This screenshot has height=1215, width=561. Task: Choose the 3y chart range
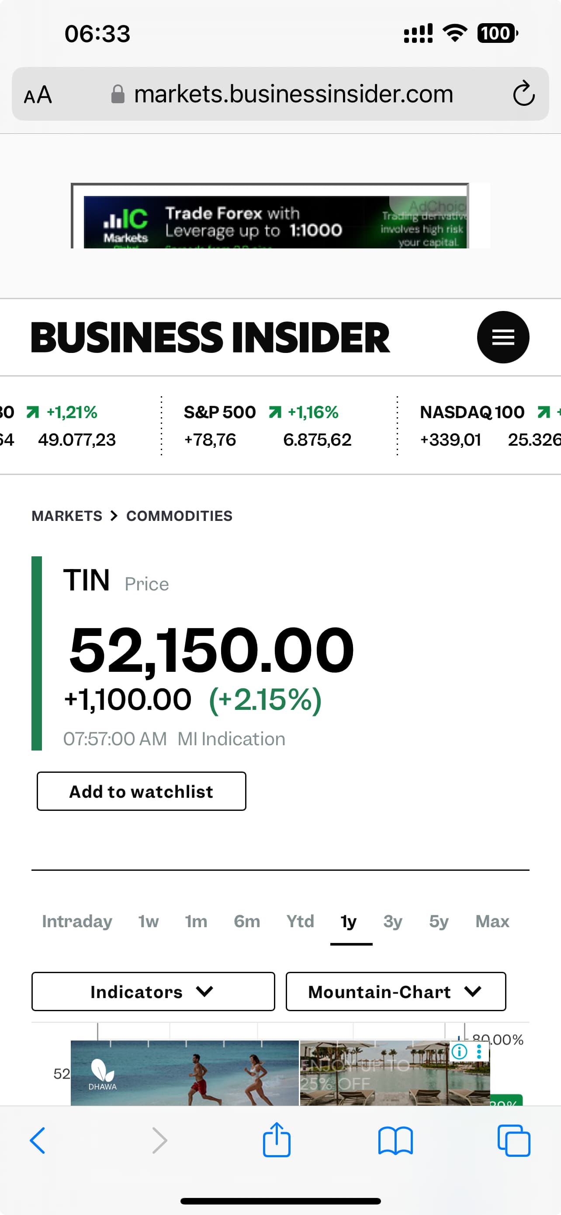click(x=392, y=921)
